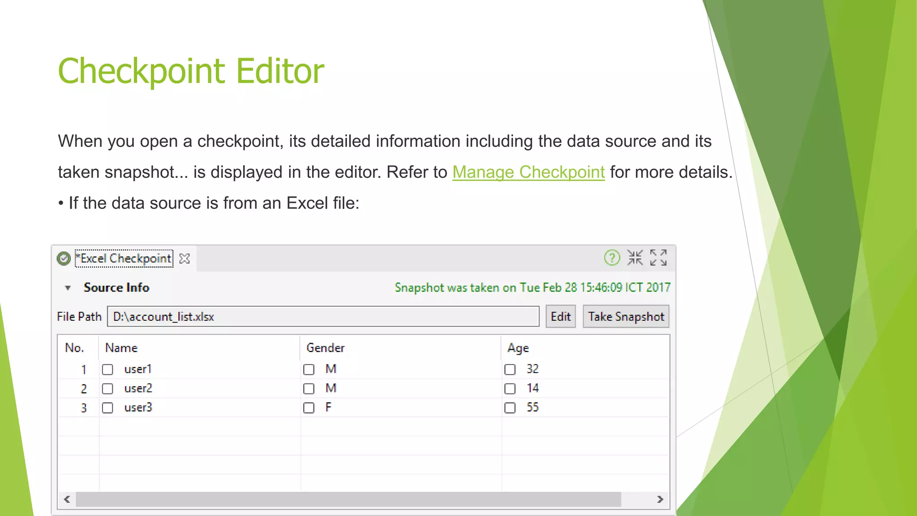Close the Excel Checkpoint tab

pos(184,258)
